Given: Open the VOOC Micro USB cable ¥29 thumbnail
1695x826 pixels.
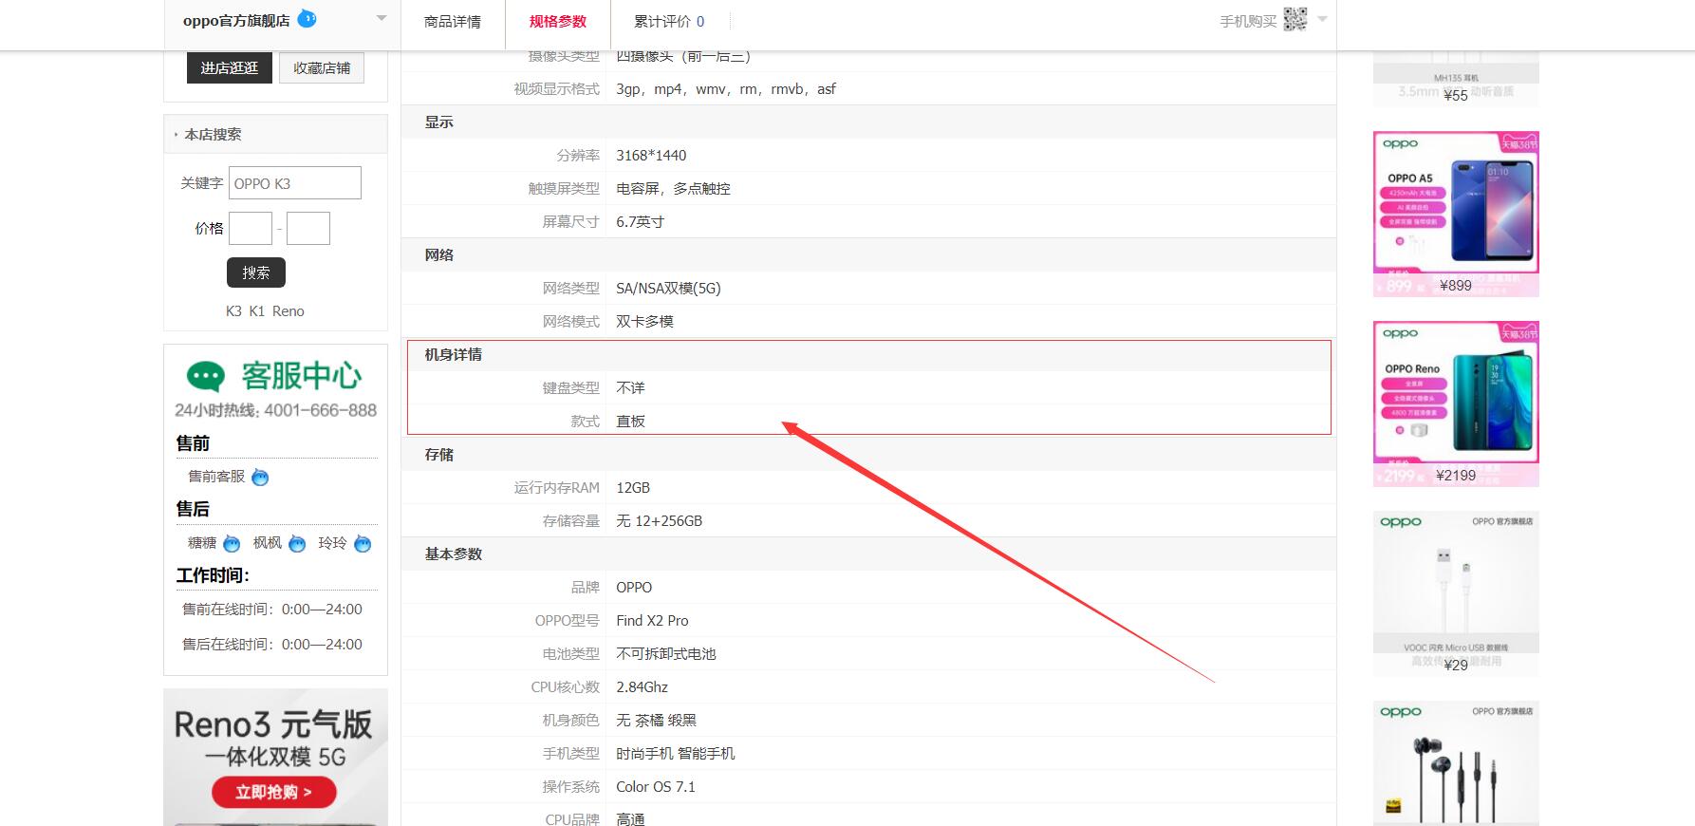Looking at the screenshot, I should coord(1456,593).
